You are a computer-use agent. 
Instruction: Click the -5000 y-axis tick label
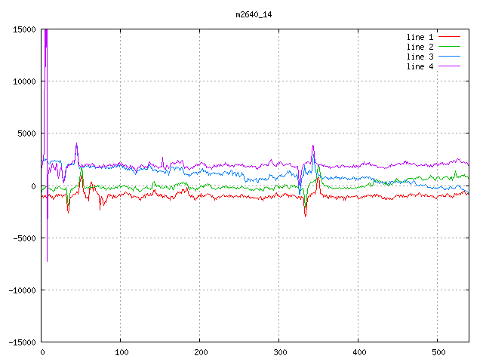(24, 238)
